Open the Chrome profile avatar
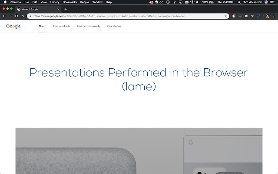The height and width of the screenshot is (174, 278). coord(268,16)
